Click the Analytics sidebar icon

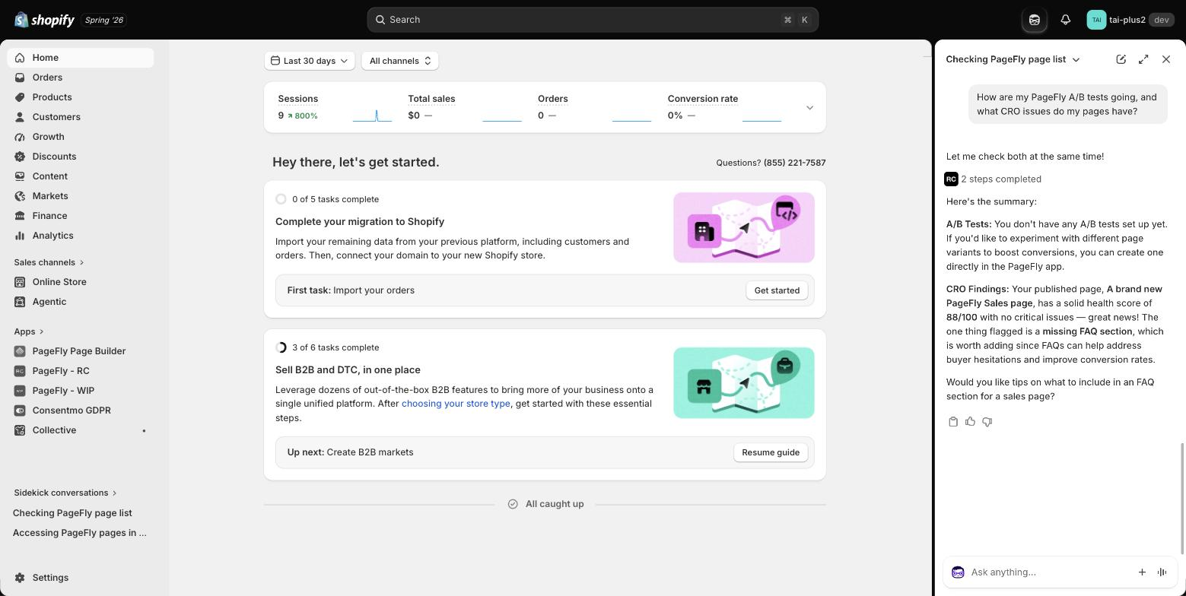(20, 236)
